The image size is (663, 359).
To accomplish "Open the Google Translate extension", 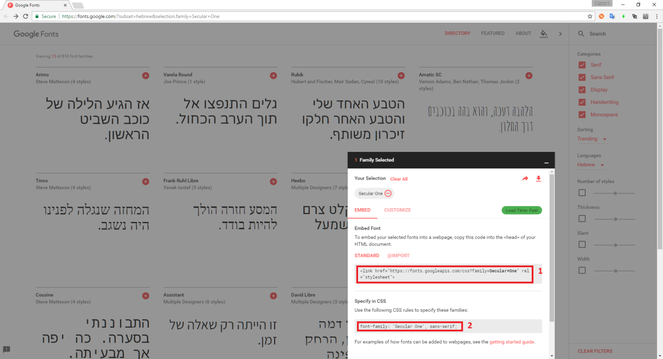I will coord(613,16).
